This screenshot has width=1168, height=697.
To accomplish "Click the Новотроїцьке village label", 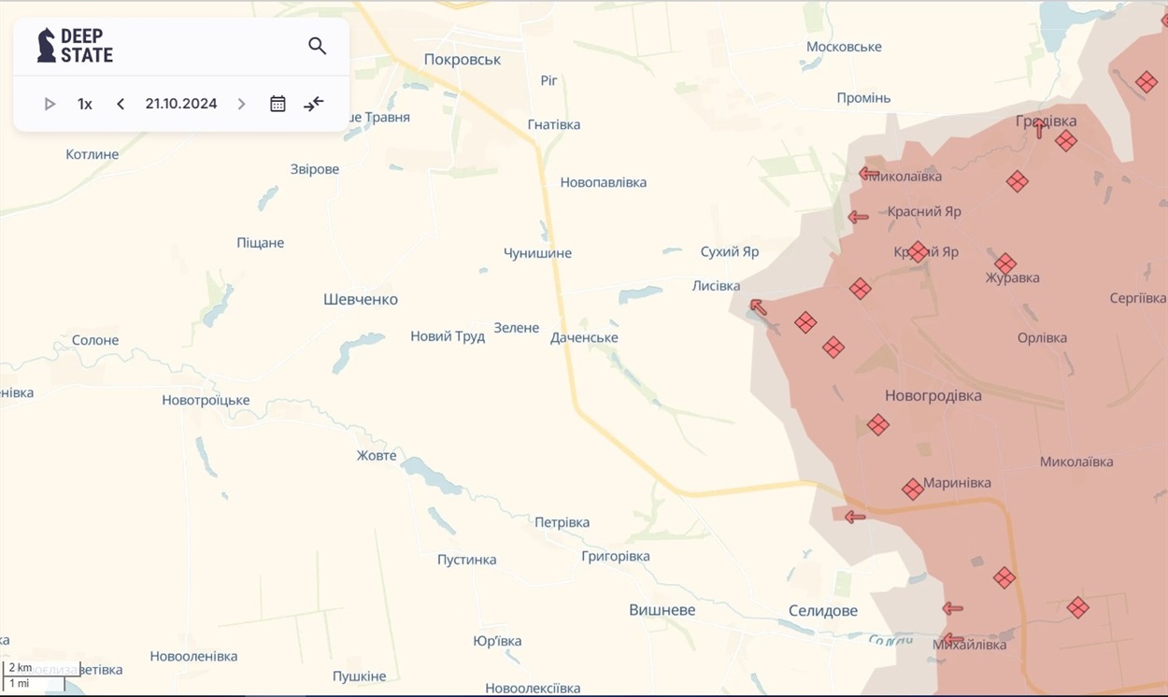I will [206, 401].
